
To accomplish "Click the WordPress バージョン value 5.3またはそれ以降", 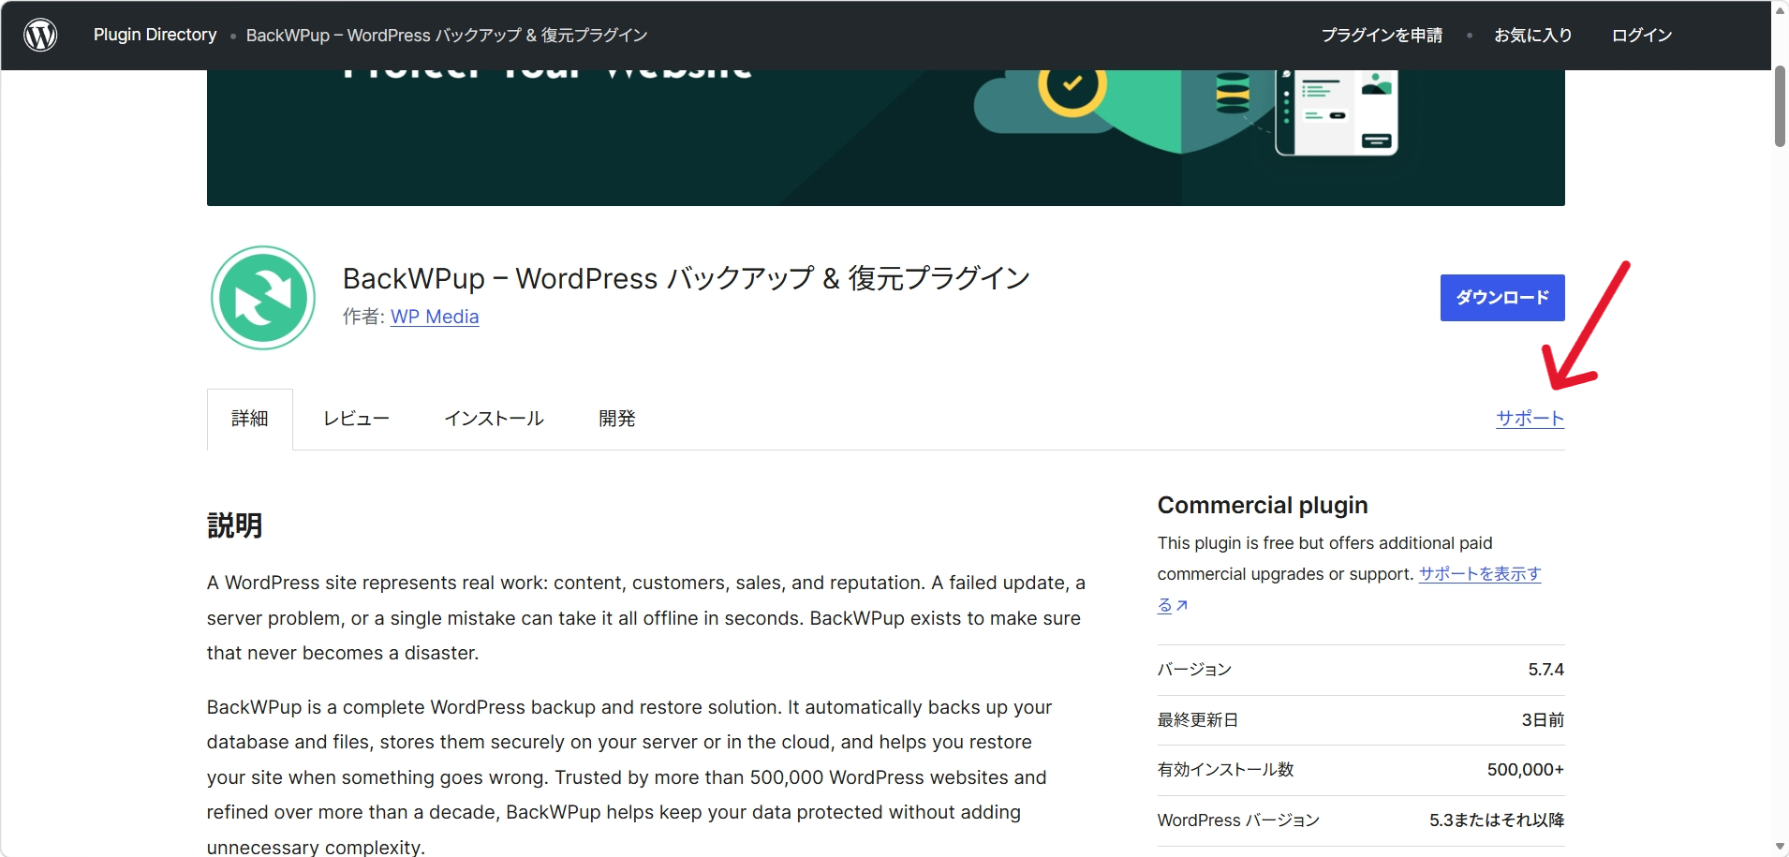I will click(1497, 820).
